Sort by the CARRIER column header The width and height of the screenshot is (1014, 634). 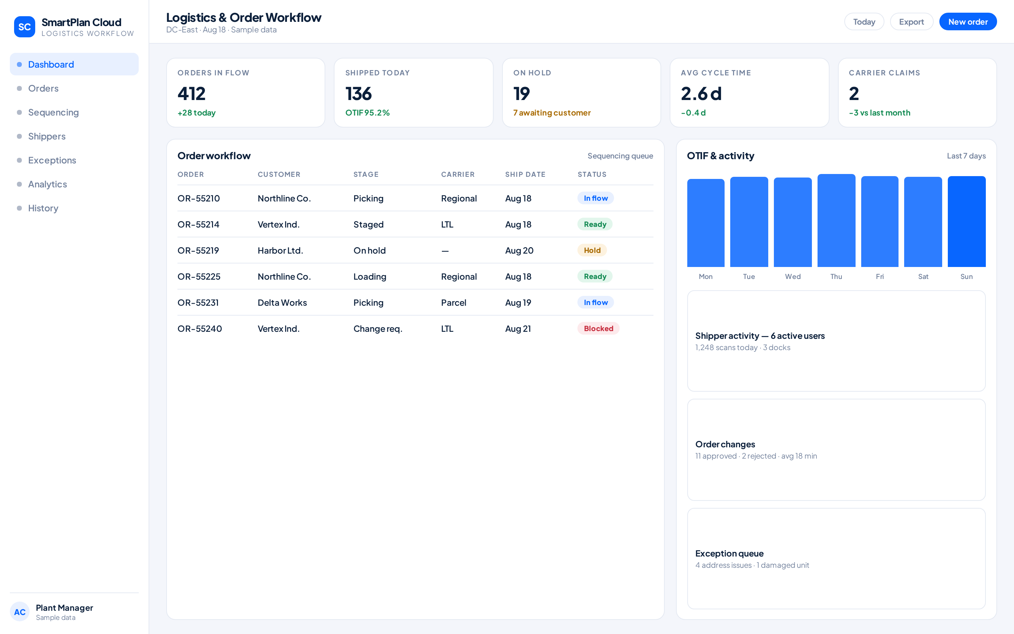458,174
